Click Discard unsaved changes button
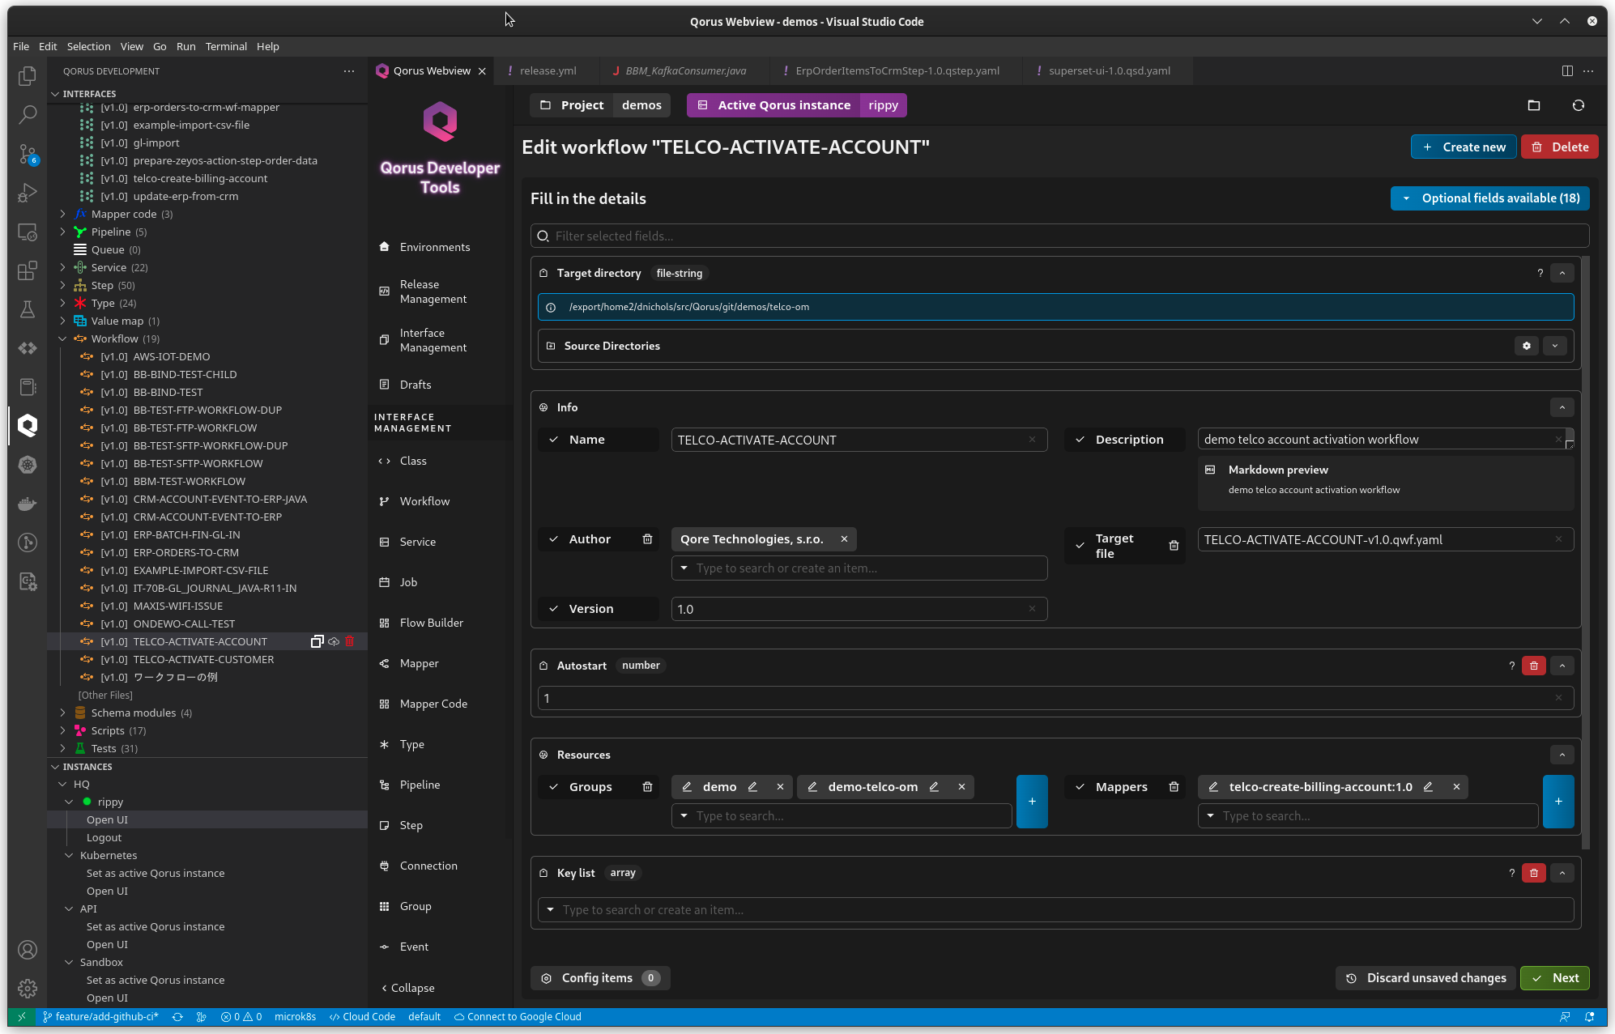Screen dimensions: 1615x1034 click(x=1426, y=978)
